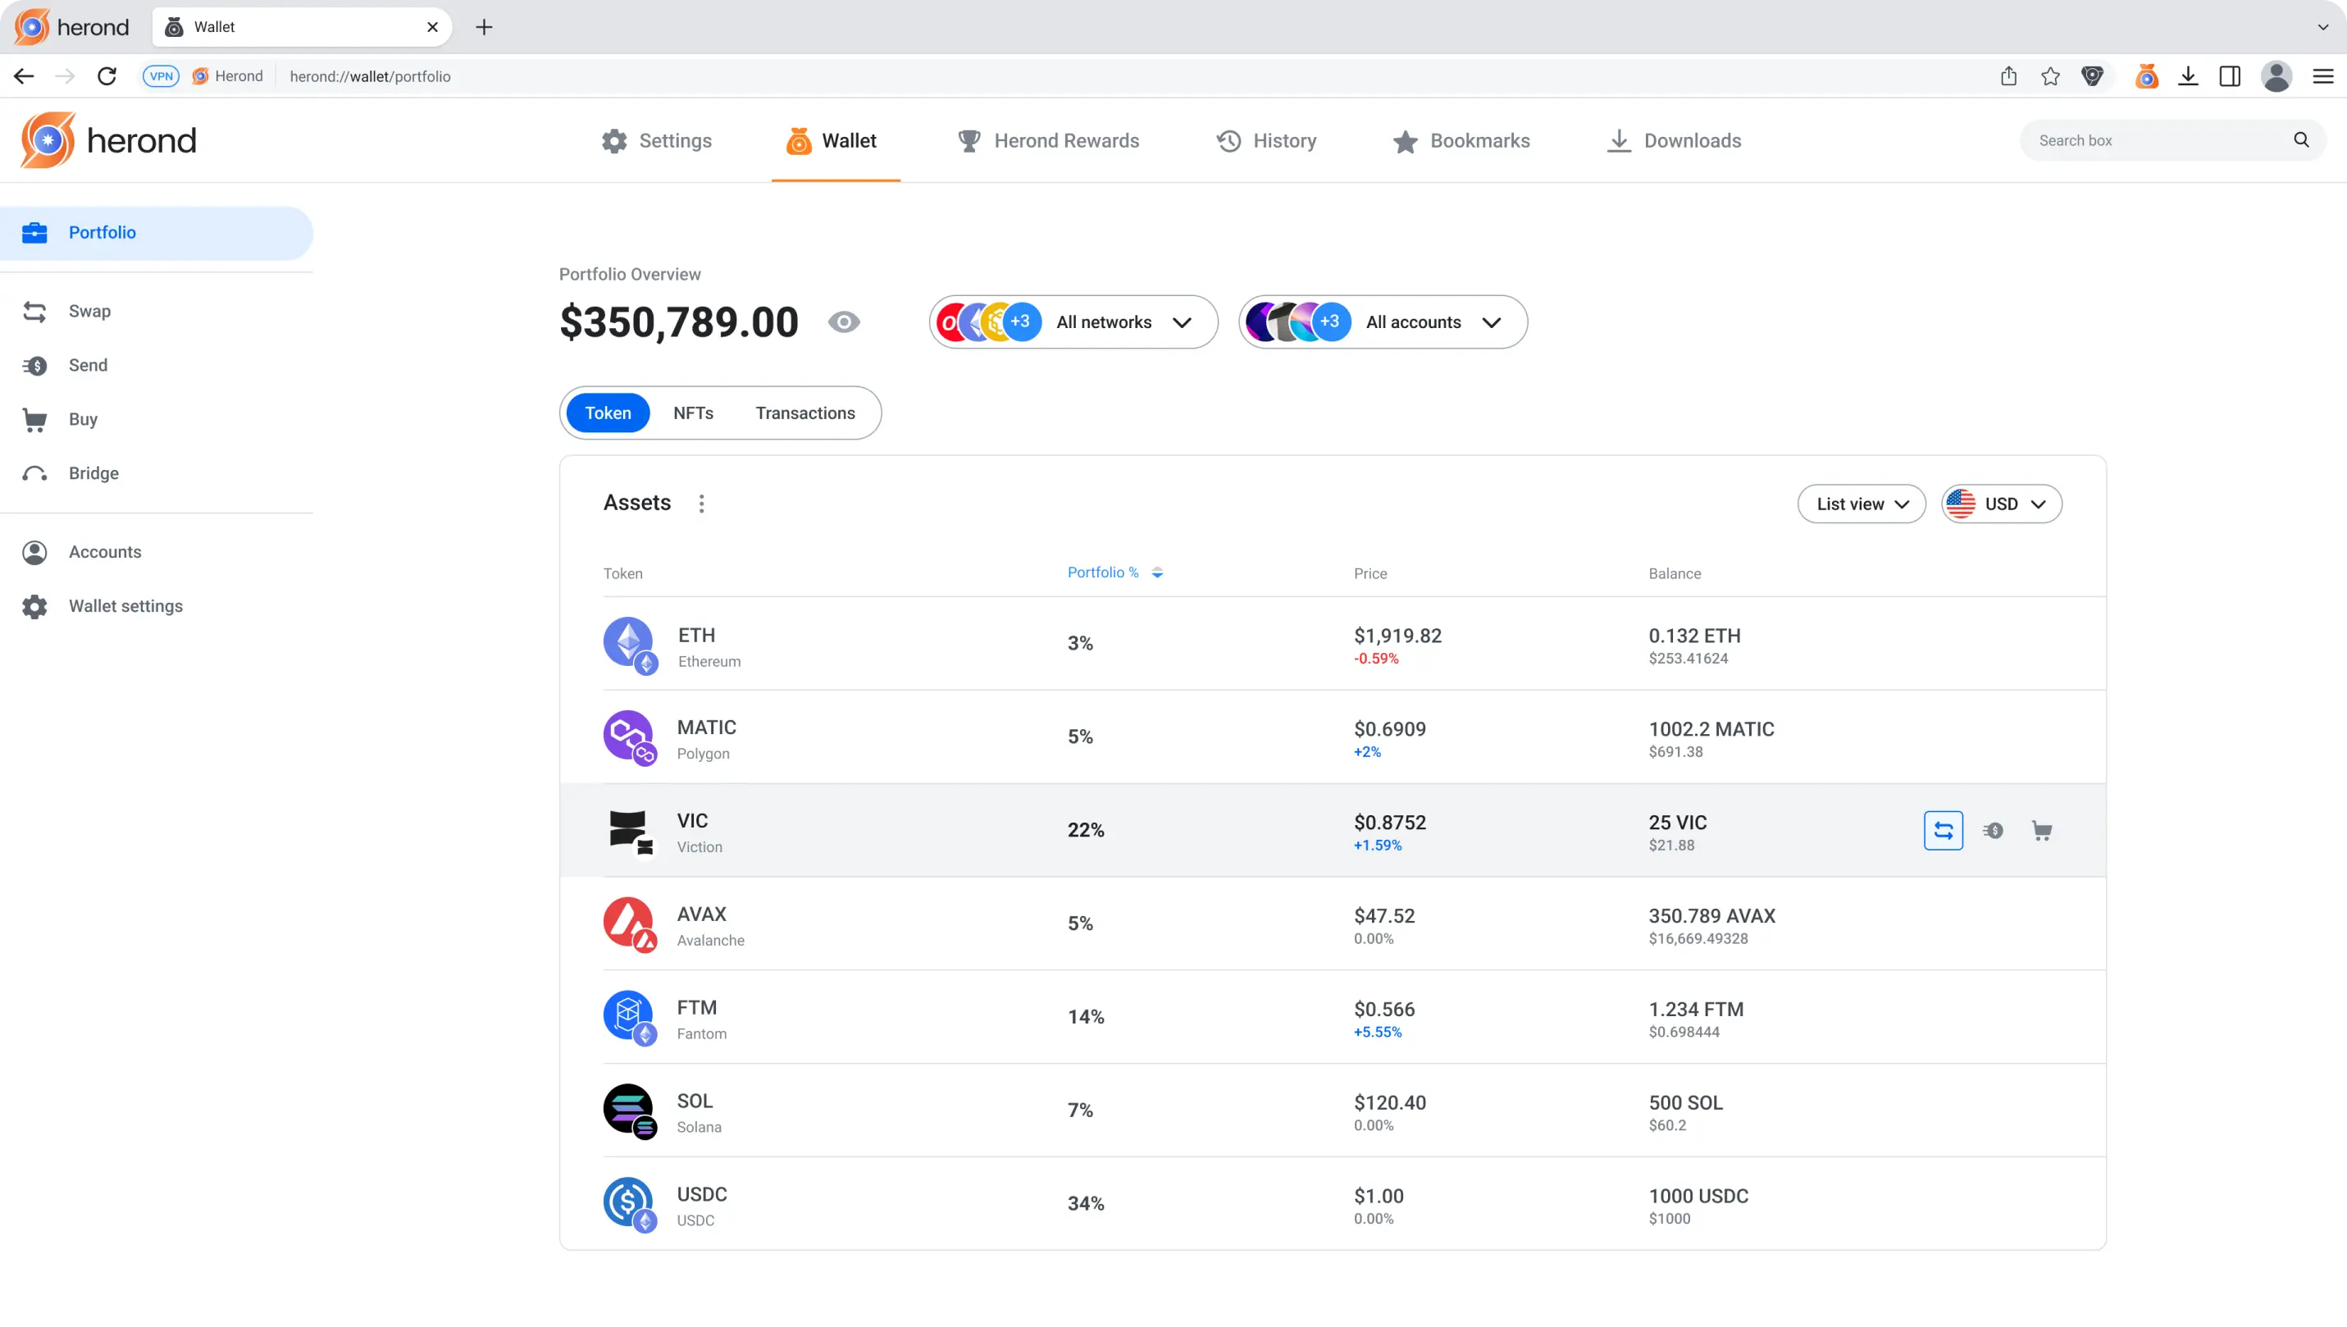The width and height of the screenshot is (2347, 1327).
Task: Open the wallet icon in browser toolbar
Action: (x=2147, y=76)
